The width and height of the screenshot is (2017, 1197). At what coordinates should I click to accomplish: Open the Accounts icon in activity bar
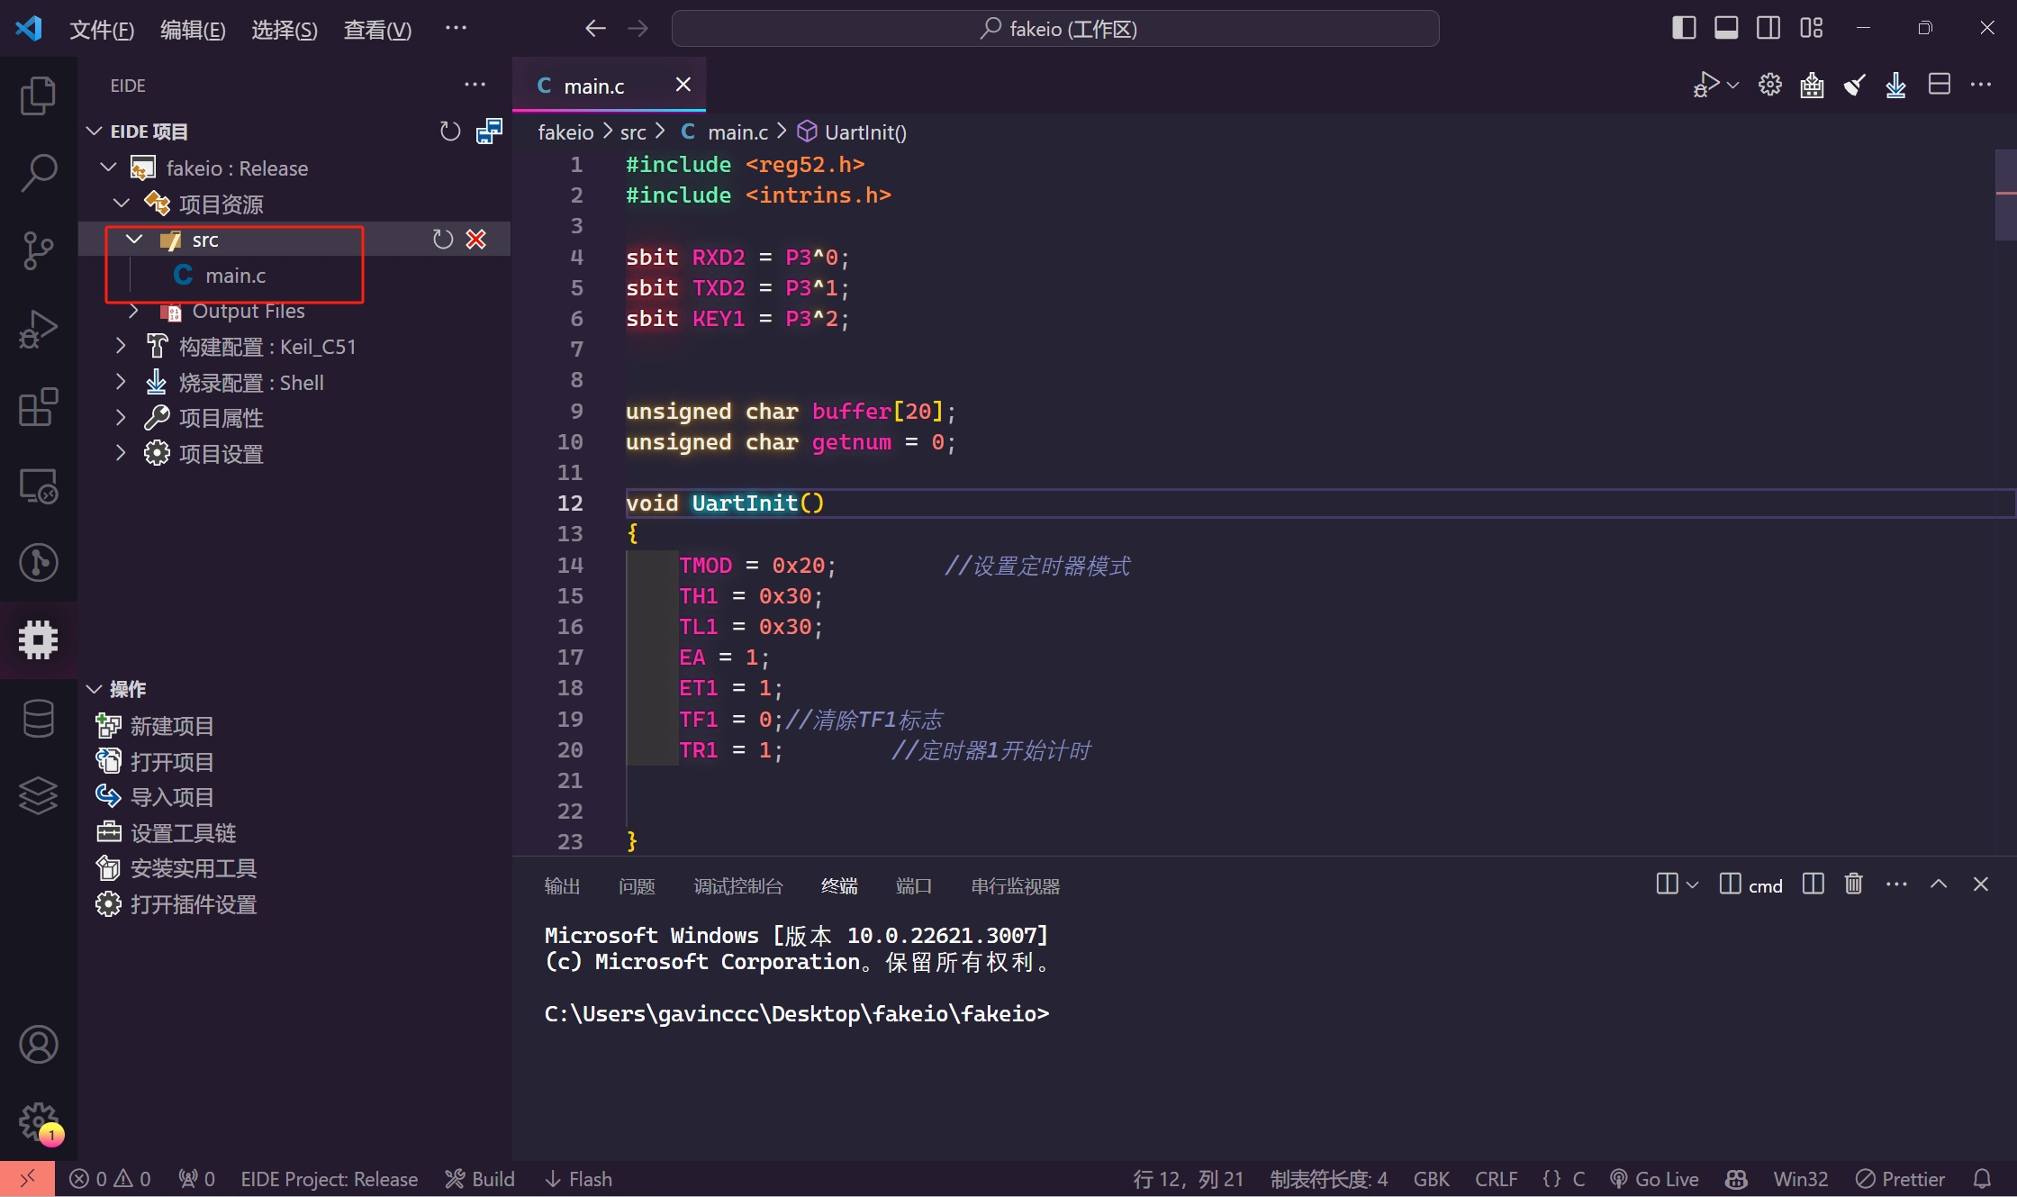(38, 1045)
